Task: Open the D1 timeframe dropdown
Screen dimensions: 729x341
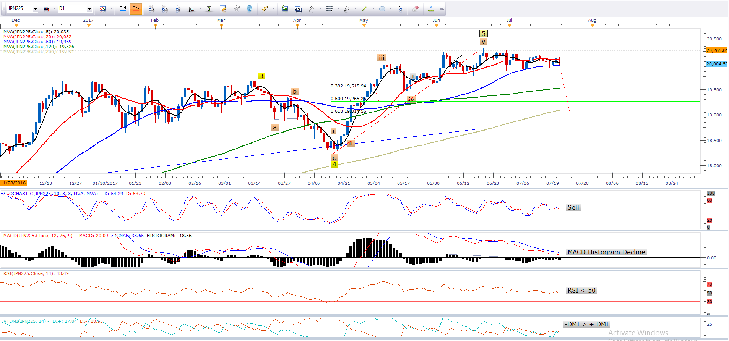Action: pos(89,9)
